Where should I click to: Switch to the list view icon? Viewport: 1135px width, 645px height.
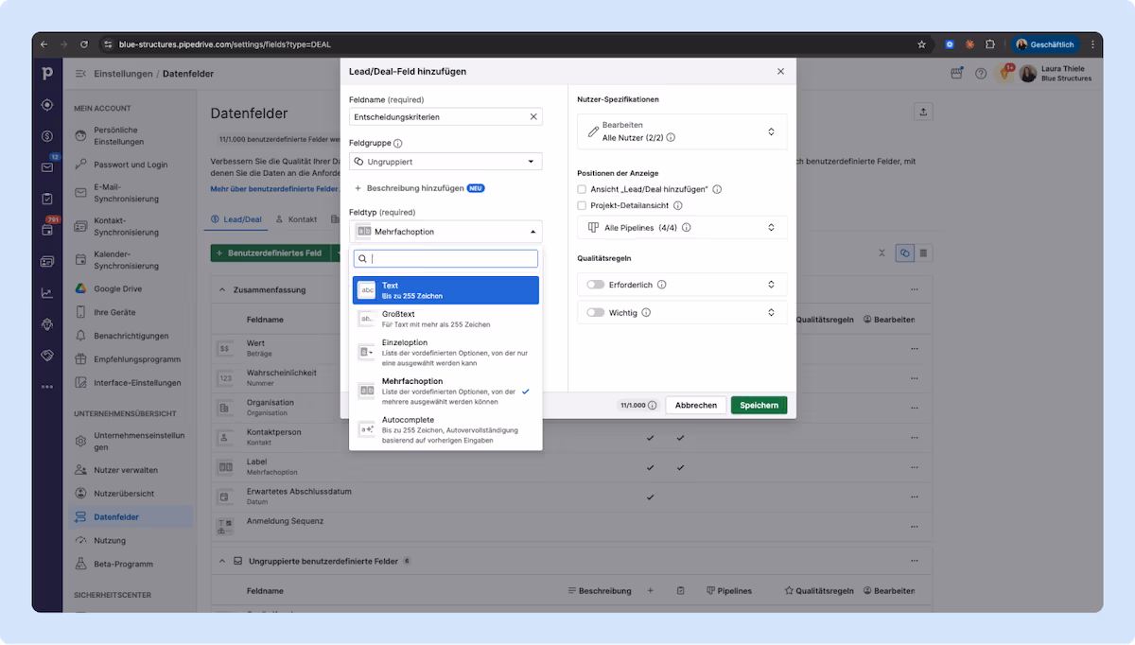[x=924, y=253]
